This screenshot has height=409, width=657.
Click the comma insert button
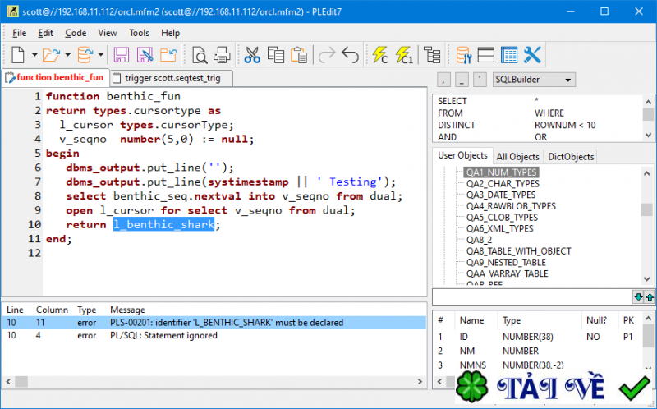(443, 80)
